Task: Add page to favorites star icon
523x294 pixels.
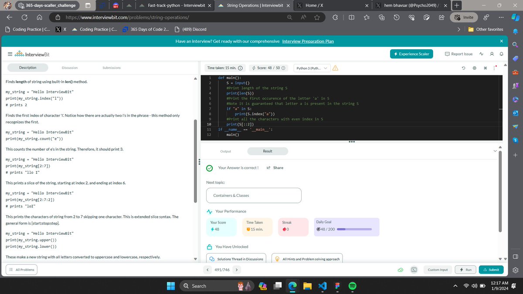Action: click(317, 17)
